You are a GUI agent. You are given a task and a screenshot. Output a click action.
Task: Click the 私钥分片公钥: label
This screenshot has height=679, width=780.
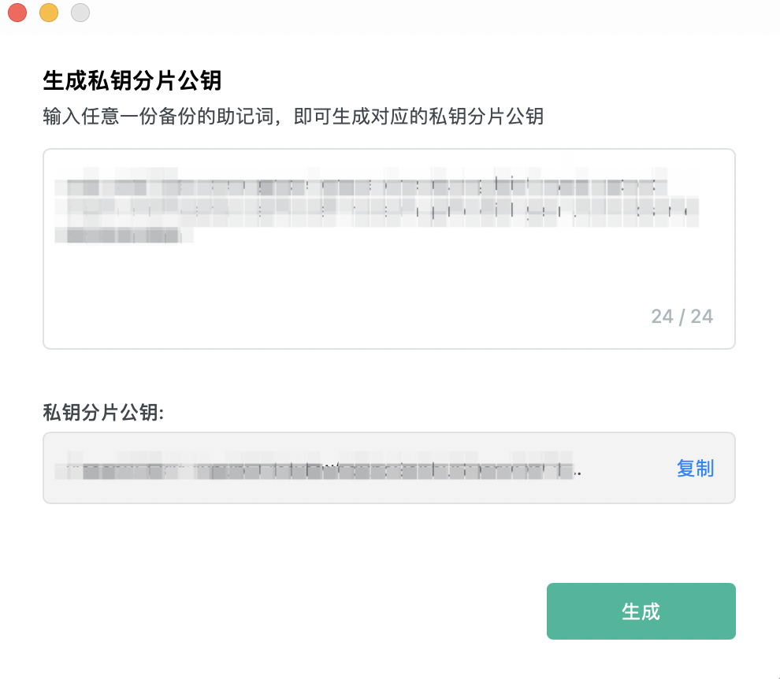click(103, 413)
